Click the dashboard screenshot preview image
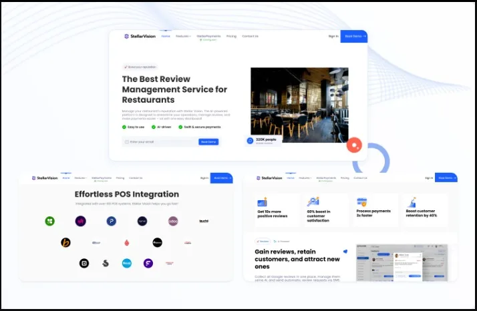 tap(402, 262)
